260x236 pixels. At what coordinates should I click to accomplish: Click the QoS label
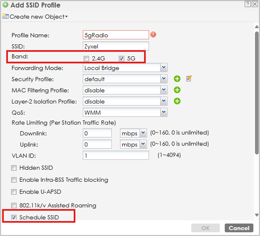(x=18, y=113)
